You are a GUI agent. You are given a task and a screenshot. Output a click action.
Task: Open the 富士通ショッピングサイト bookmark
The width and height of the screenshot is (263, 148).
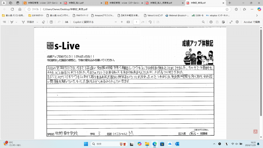click(x=58, y=15)
